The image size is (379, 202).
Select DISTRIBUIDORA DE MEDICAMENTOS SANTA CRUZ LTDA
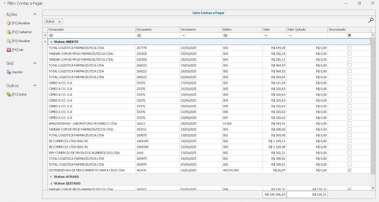coord(209,170)
